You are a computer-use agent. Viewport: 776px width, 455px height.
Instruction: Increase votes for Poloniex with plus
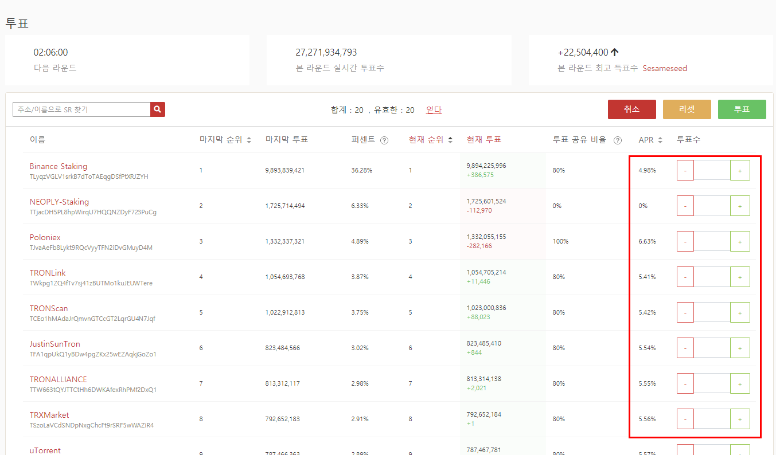pyautogui.click(x=740, y=242)
